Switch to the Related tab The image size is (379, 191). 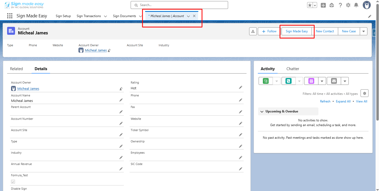[x=16, y=69]
